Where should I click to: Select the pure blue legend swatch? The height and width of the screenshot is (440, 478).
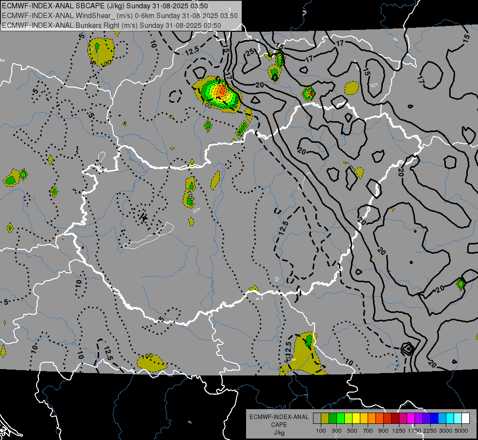coord(435,418)
